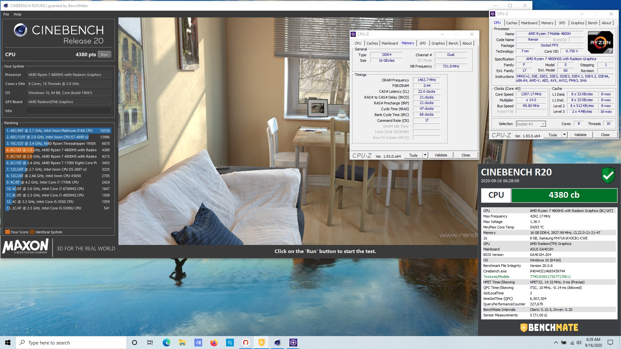Screen dimensions: 621x349
Task: Open the blue slash-icon app on taskbar
Action: (198, 343)
